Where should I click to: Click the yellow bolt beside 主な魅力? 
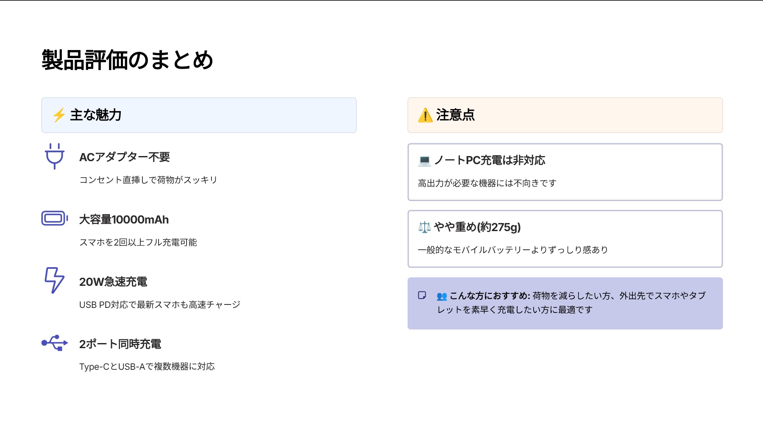click(x=59, y=115)
